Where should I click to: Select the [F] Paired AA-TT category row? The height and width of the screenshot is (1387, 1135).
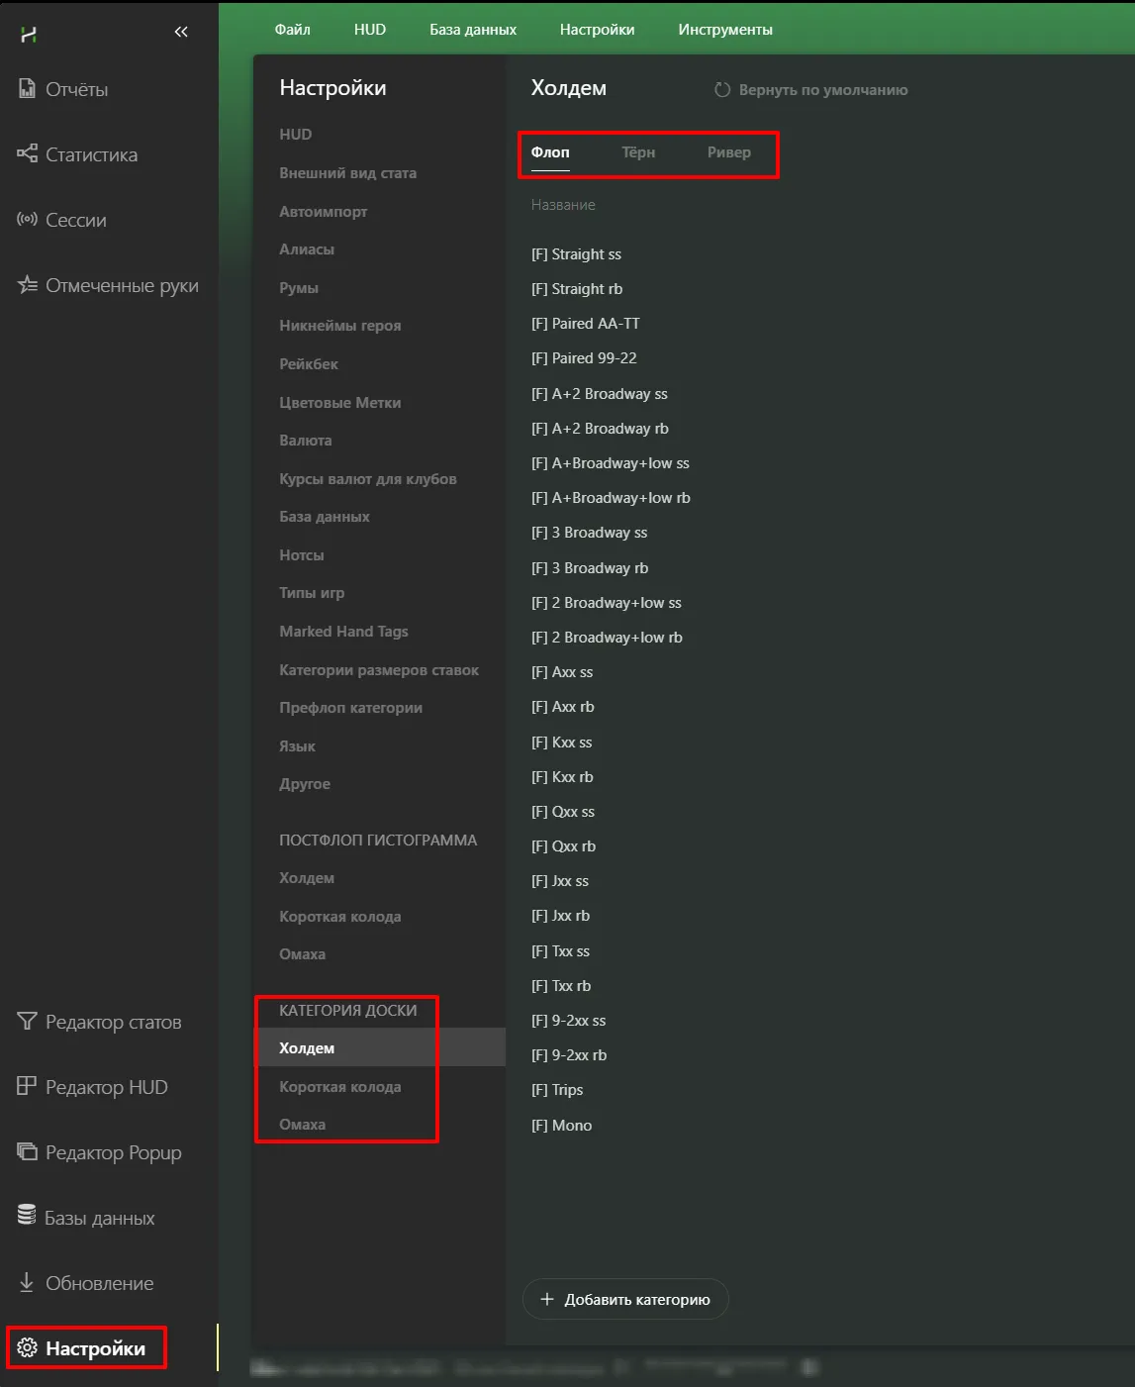pos(585,324)
